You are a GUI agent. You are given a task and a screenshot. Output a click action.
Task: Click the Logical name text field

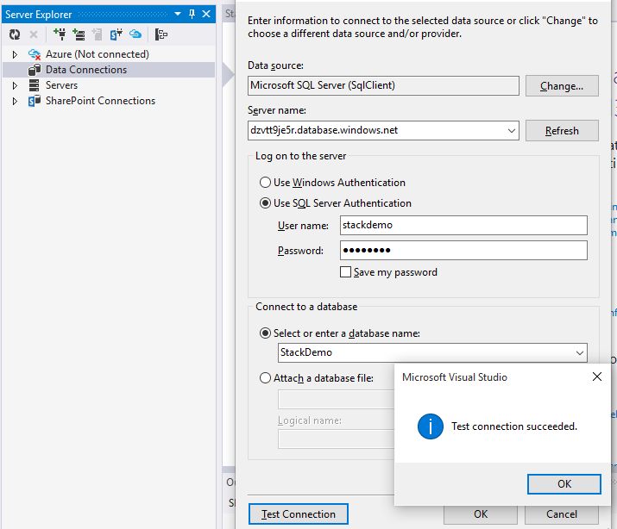(x=336, y=439)
